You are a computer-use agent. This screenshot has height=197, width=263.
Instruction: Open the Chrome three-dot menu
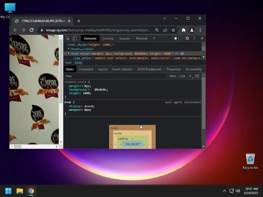(200, 30)
